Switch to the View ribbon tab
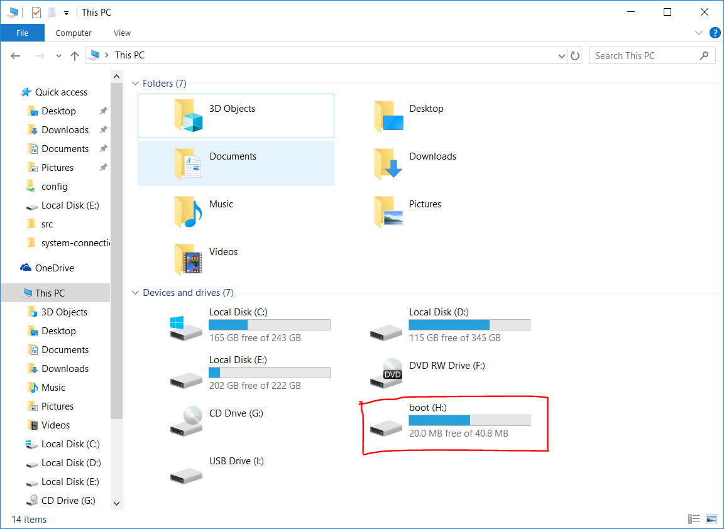Image resolution: width=724 pixels, height=529 pixels. (122, 33)
